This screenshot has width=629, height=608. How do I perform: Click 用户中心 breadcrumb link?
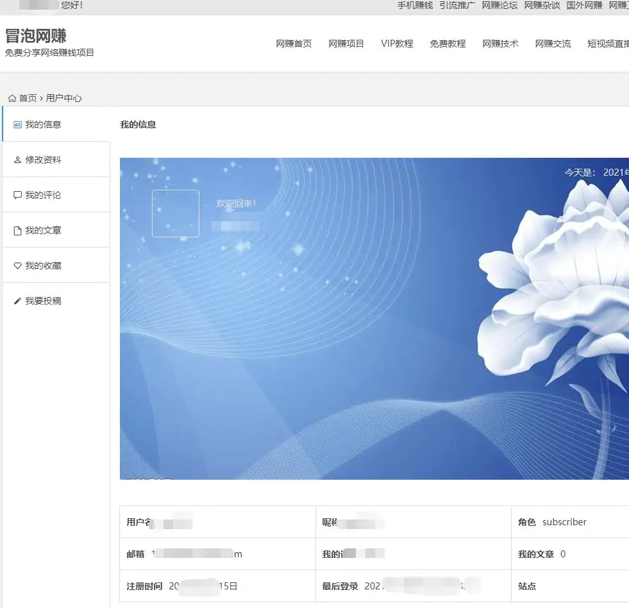(x=63, y=98)
